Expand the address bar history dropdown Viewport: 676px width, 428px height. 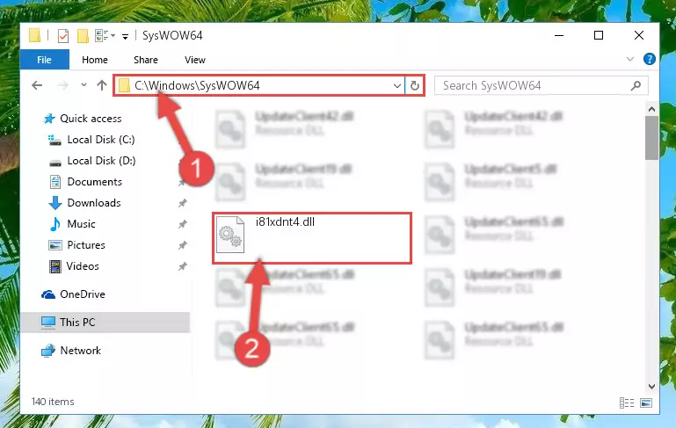[397, 86]
